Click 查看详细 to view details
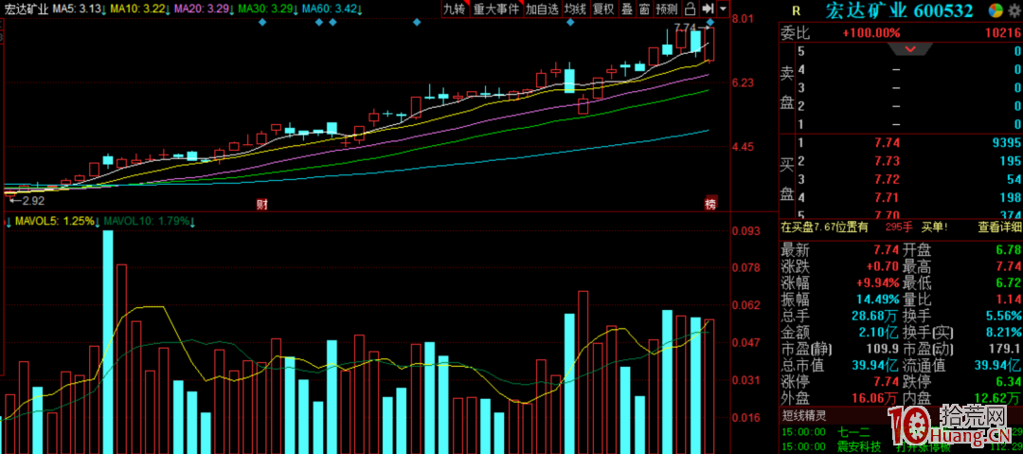 (998, 227)
